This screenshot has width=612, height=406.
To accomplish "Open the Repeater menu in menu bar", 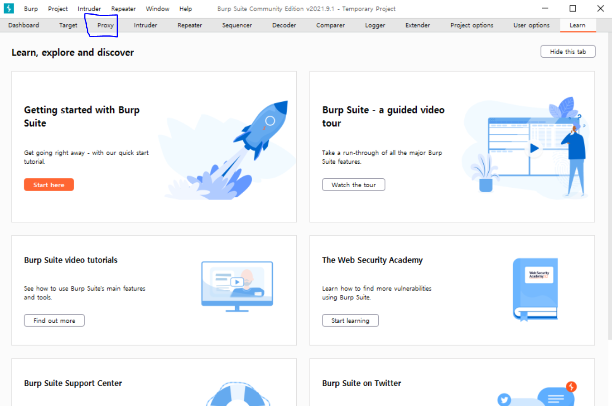I will pyautogui.click(x=123, y=9).
